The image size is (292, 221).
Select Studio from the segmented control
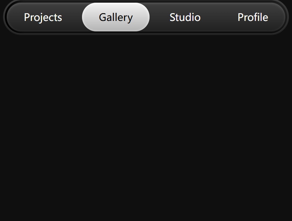[x=185, y=17]
